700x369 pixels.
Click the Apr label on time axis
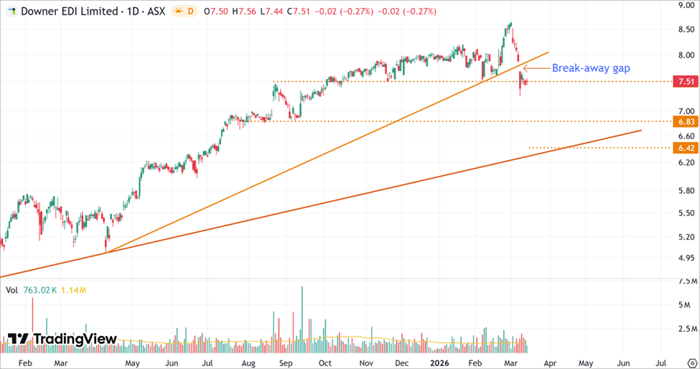pyautogui.click(x=549, y=363)
